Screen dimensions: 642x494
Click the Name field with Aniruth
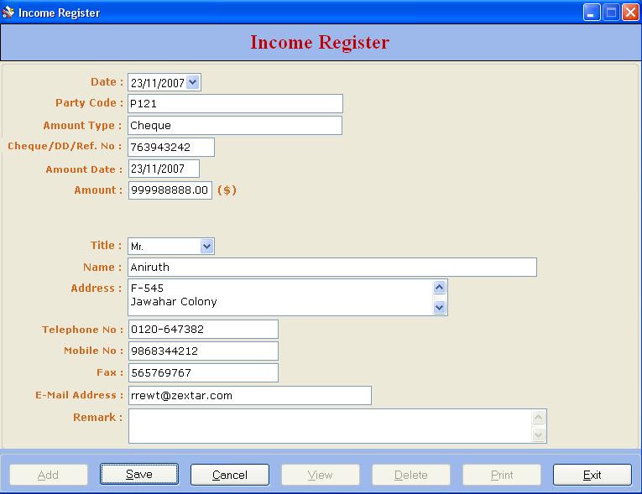tap(332, 268)
